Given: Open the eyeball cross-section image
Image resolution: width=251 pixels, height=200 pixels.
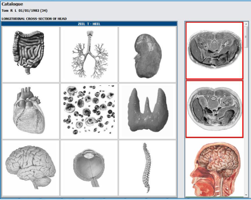Looking at the screenshot, I should click(89, 168).
